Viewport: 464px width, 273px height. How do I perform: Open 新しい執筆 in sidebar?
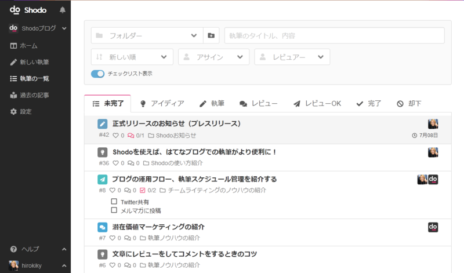coord(30,62)
